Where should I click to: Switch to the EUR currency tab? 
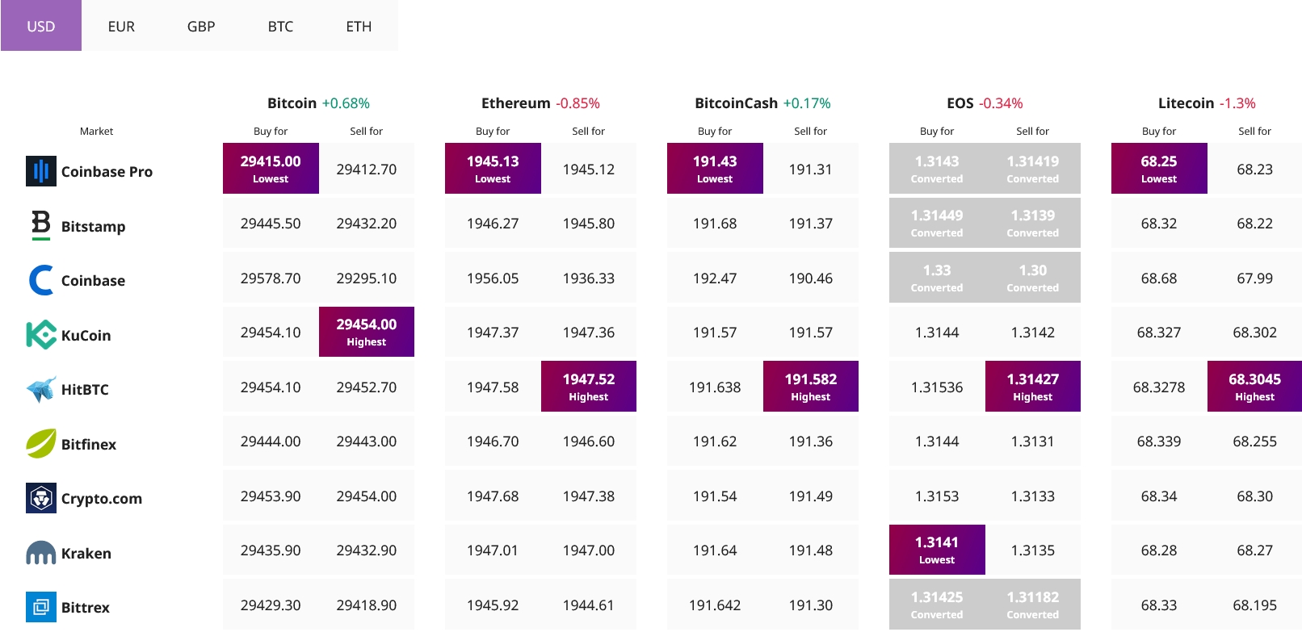point(121,26)
